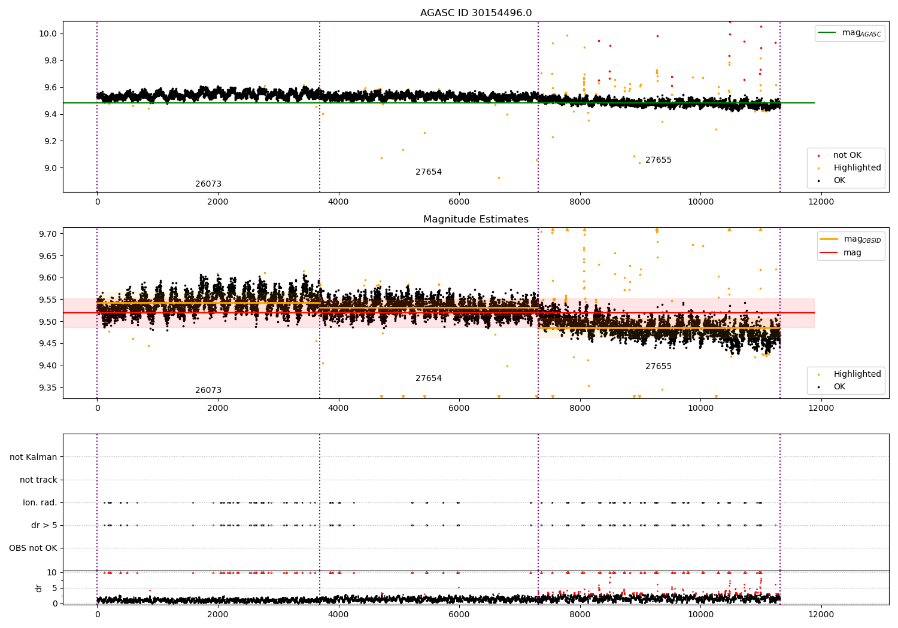The height and width of the screenshot is (628, 898).
Task: Click the 4000 x-tick under the middle plot
Action: click(339, 408)
